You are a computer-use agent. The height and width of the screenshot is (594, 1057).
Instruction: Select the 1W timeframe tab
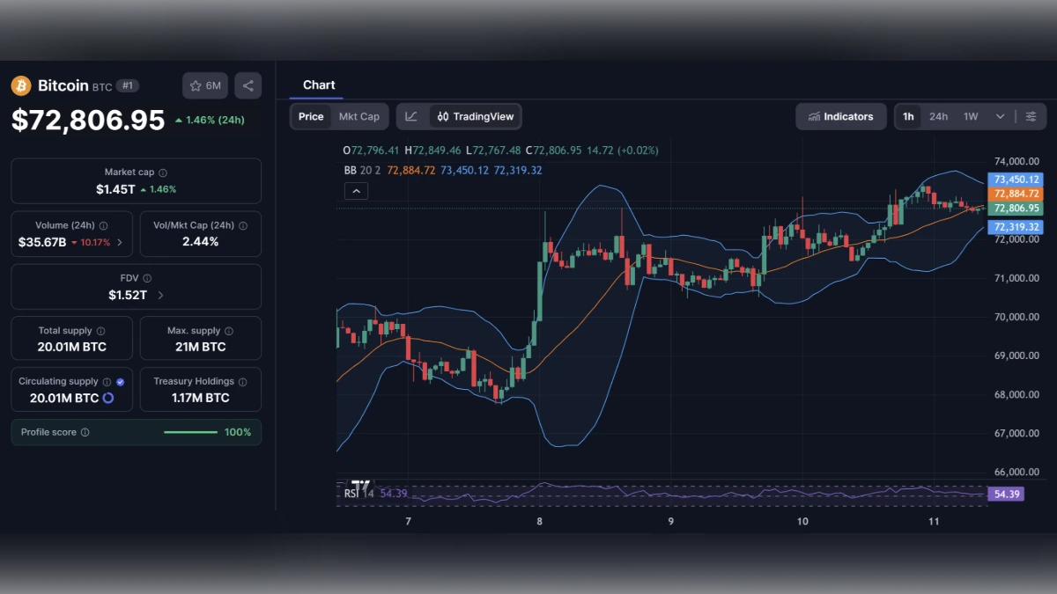pos(972,116)
